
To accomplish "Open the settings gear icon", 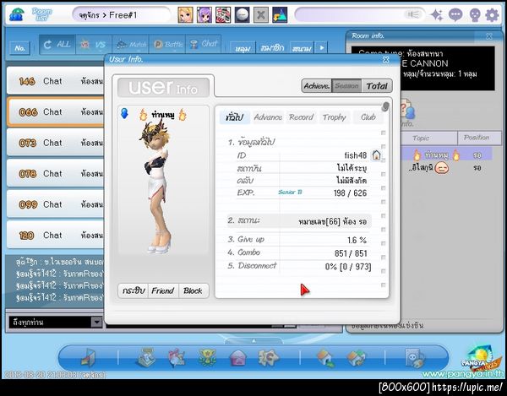I will [492, 15].
